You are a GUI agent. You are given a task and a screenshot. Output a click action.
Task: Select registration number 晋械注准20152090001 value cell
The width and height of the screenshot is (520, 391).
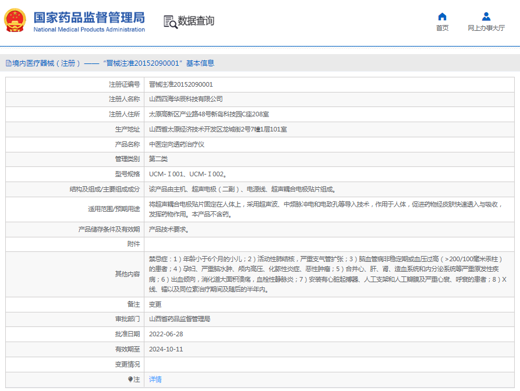(x=181, y=84)
